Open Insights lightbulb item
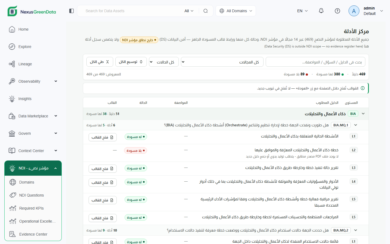The image size is (390, 244). [33, 99]
